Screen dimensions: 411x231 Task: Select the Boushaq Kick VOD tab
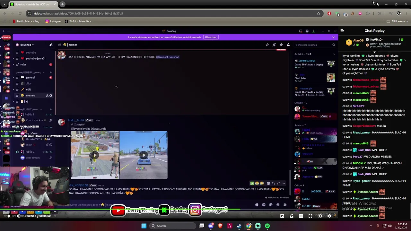[33, 4]
